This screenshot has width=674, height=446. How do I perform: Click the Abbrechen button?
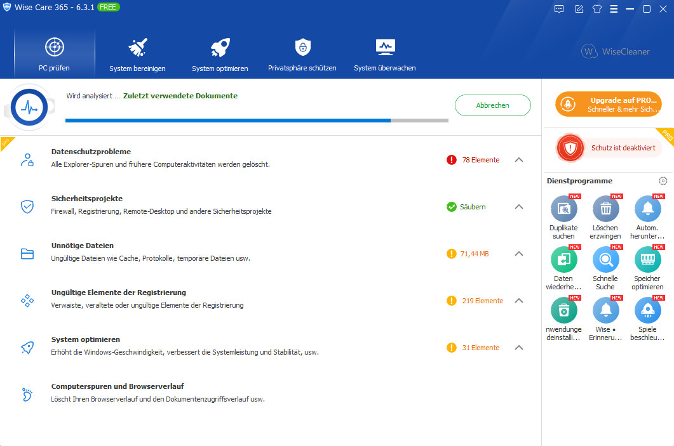tap(492, 105)
